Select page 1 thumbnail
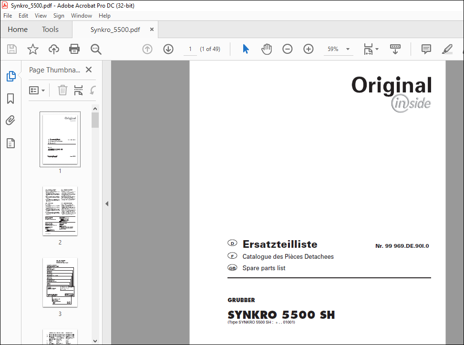 tap(60, 139)
